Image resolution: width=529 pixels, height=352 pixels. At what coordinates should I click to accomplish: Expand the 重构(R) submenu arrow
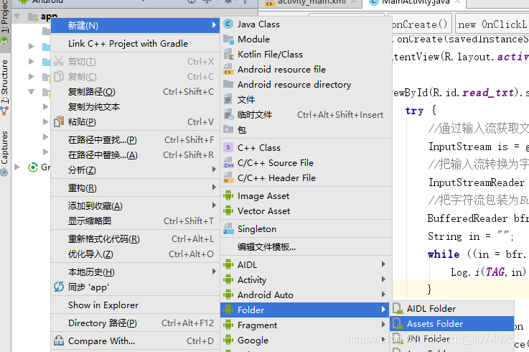pyautogui.click(x=214, y=187)
